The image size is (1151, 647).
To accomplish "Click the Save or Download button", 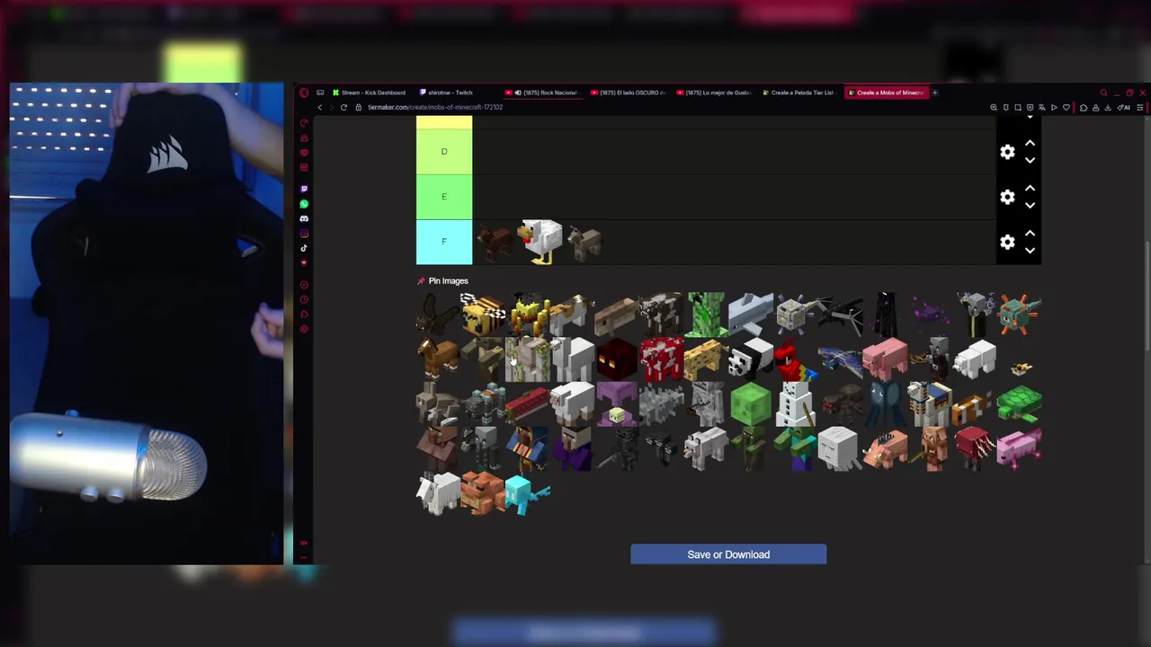I will pyautogui.click(x=728, y=554).
